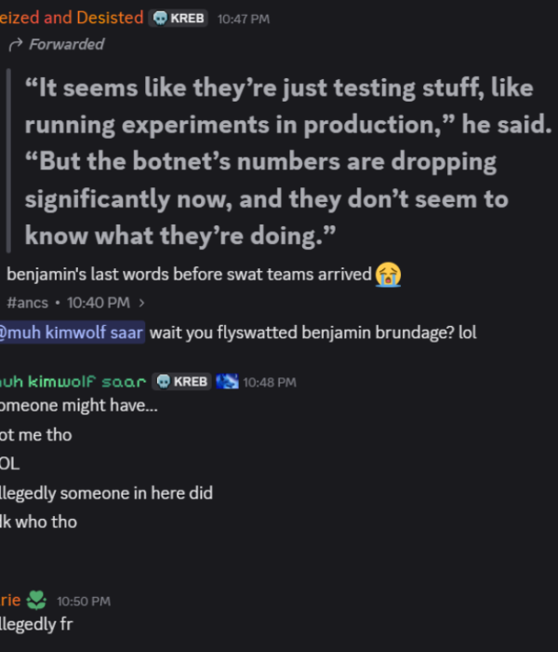558x652 pixels.
Task: Click the "Forwarded" label text
Action: [x=66, y=44]
